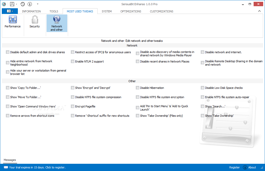This screenshot has width=265, height=171.
Task: Click the History clock icon
Action: click(x=23, y=4)
